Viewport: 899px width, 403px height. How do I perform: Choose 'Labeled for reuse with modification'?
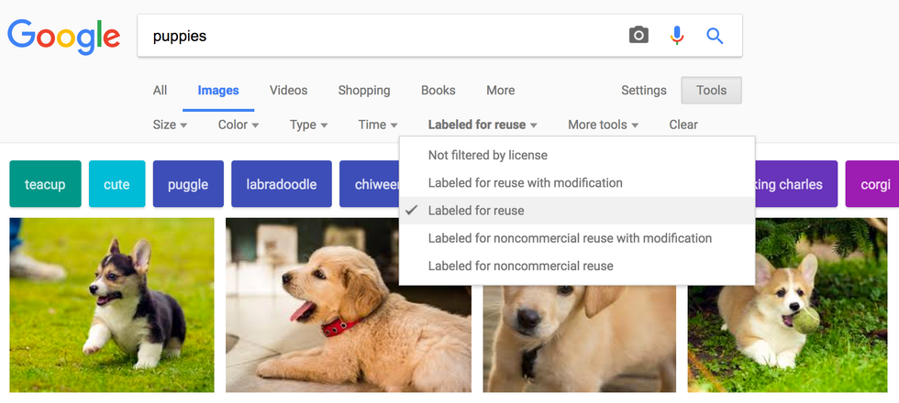click(x=525, y=183)
